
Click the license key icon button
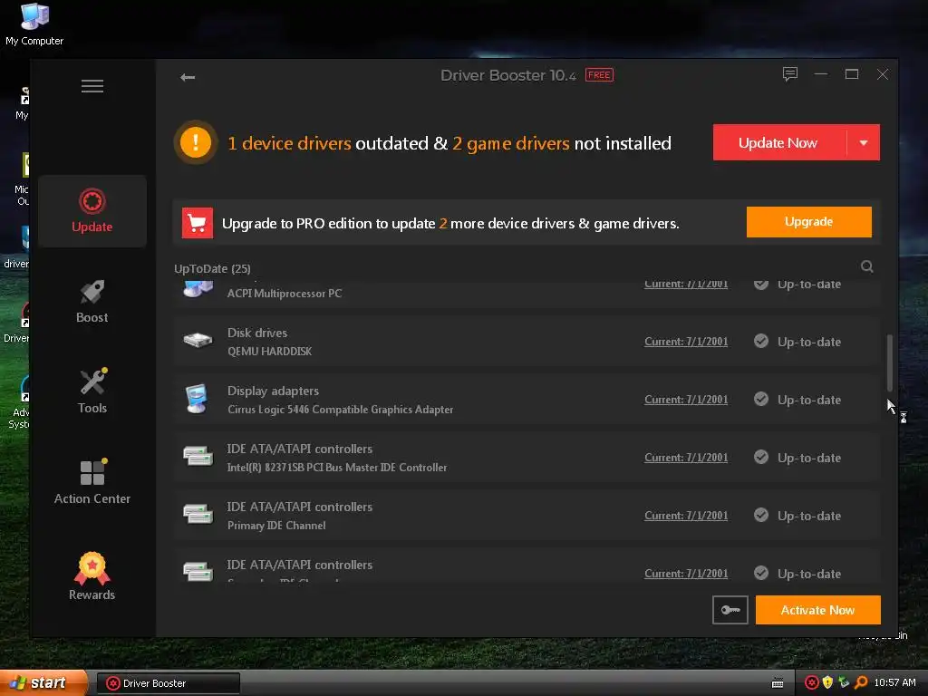point(730,610)
